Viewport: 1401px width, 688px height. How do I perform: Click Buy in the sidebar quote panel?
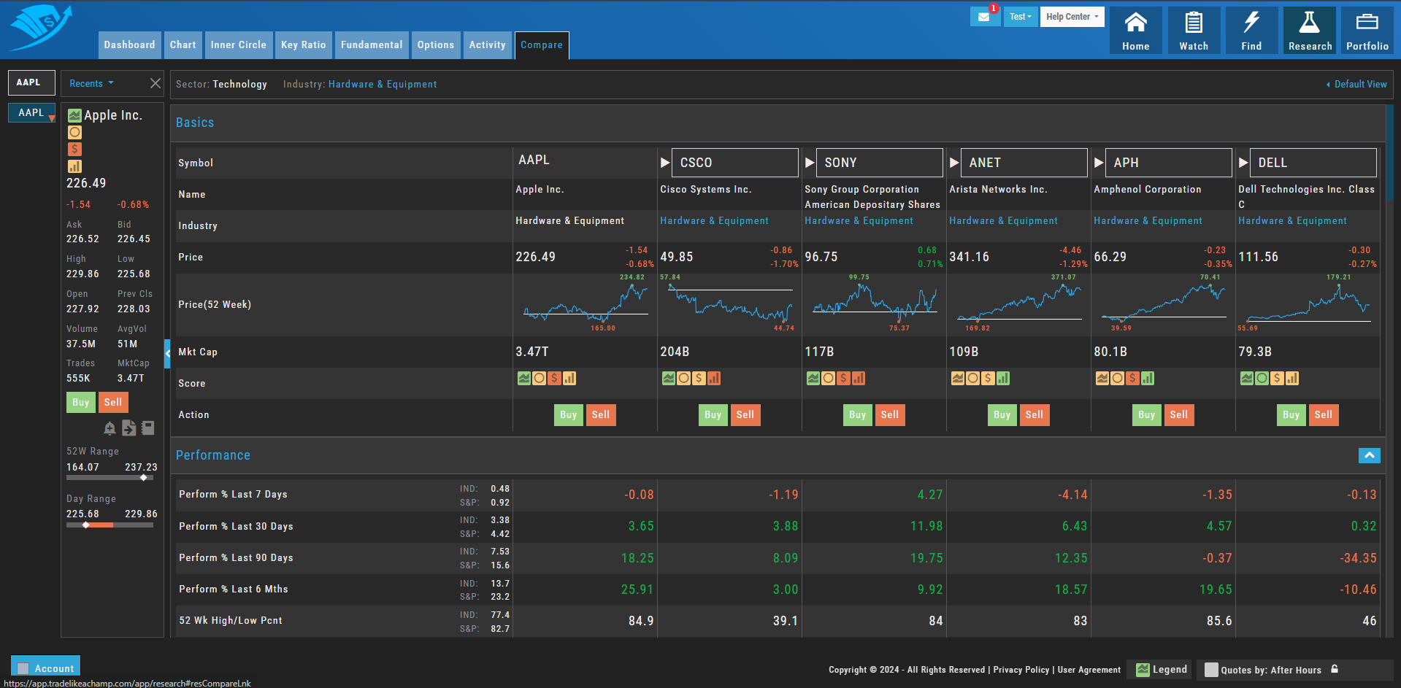pyautogui.click(x=80, y=402)
